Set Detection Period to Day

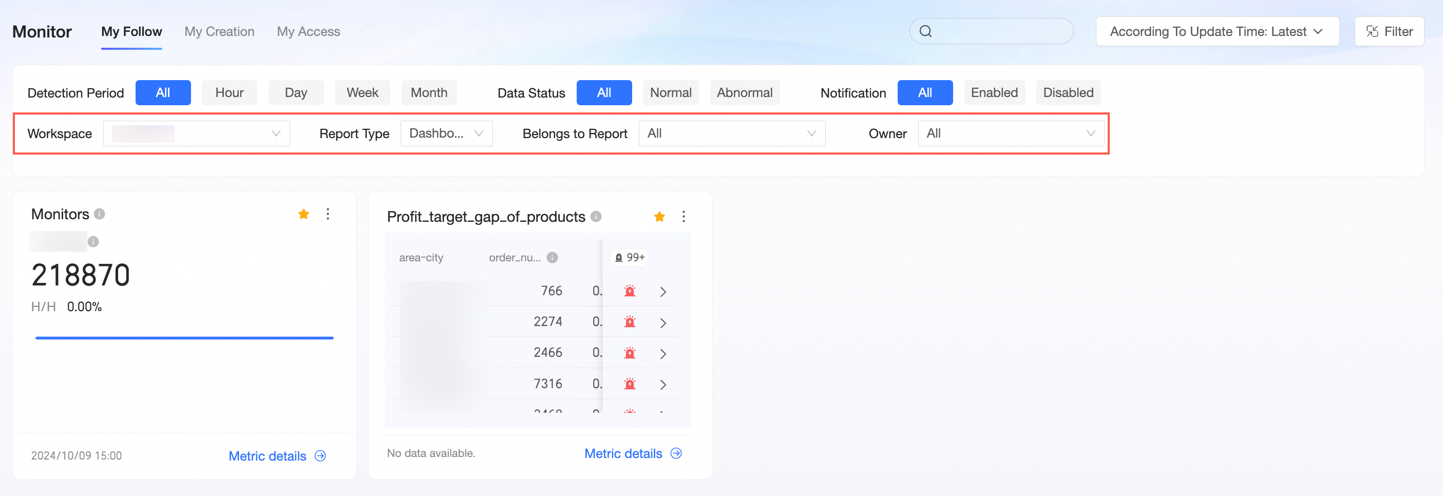296,92
